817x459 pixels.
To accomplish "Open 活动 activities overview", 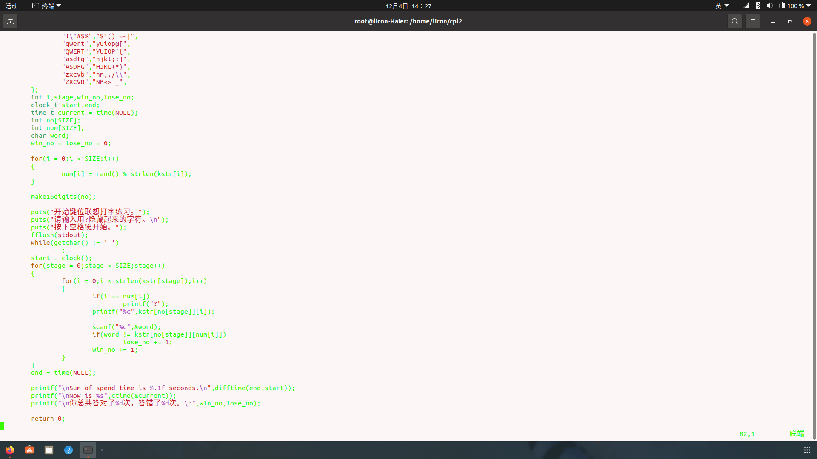I will click(11, 6).
